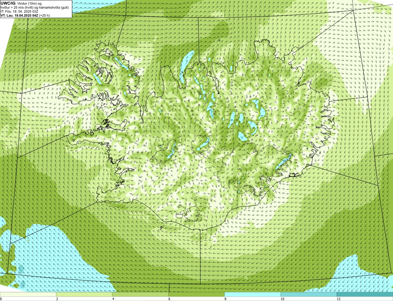
Task: Select the 6–8 m/s dark green color segment
Action: (197, 295)
